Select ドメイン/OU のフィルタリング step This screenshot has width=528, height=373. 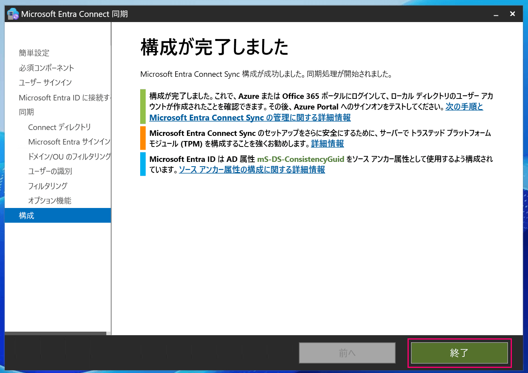pos(69,156)
